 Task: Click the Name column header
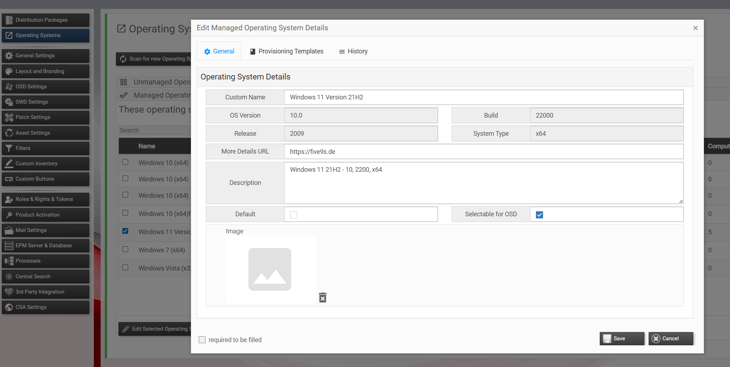pos(147,146)
